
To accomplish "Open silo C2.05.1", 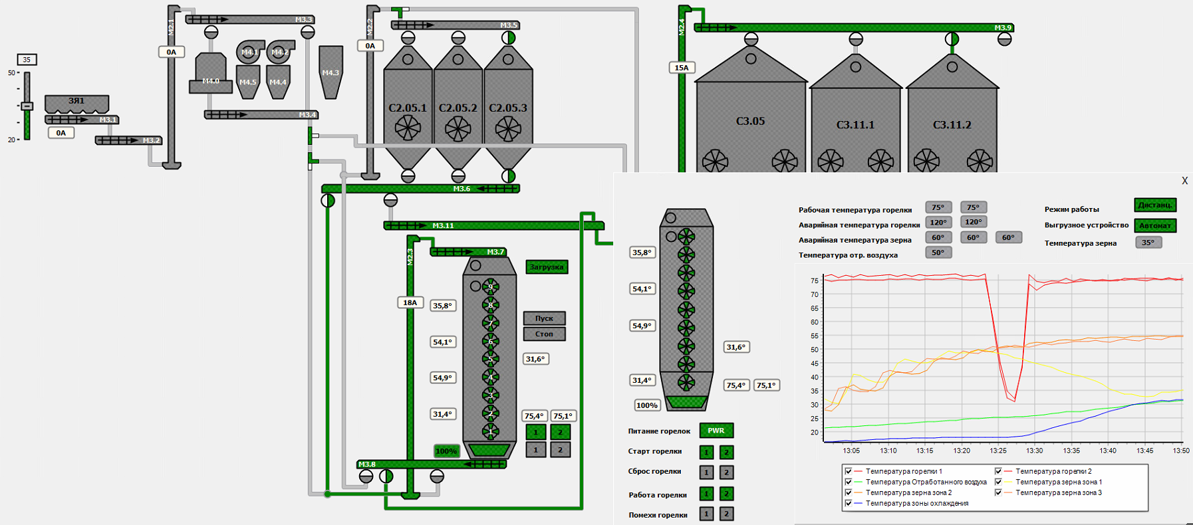I will tap(408, 106).
